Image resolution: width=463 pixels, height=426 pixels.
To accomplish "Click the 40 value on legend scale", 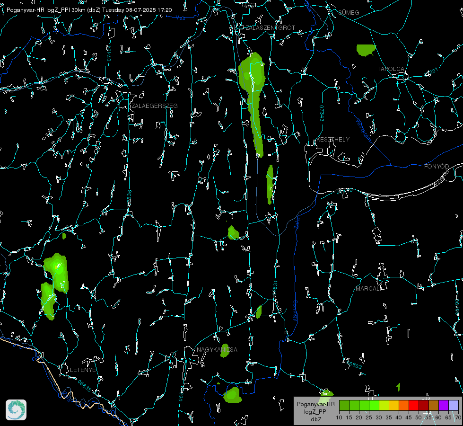I will (x=398, y=417).
